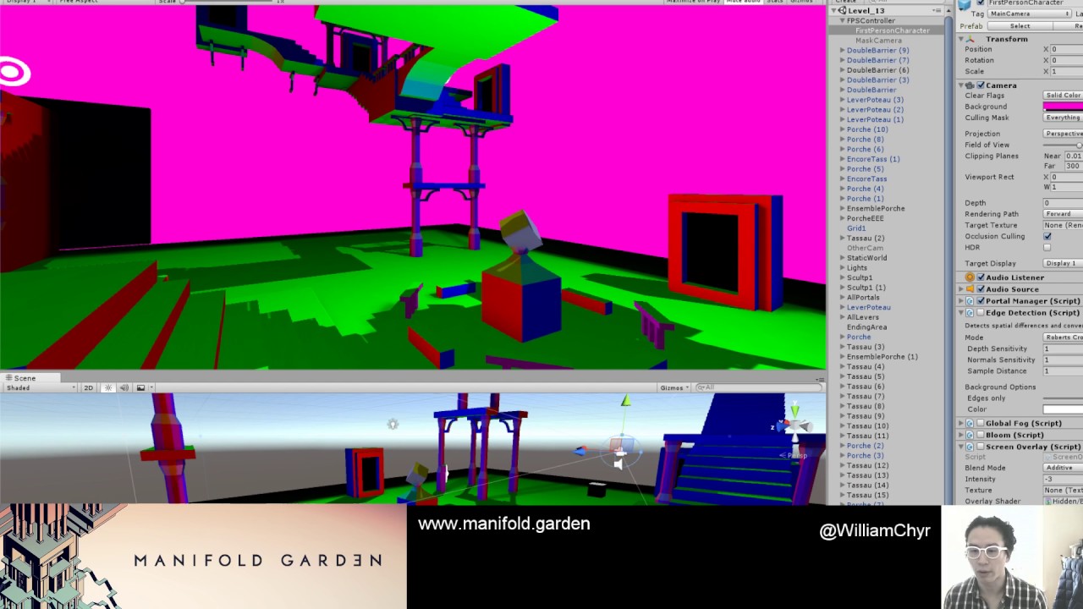1083x609 pixels.
Task: Open the Rendering Path Forward dropdown
Action: tap(1064, 214)
